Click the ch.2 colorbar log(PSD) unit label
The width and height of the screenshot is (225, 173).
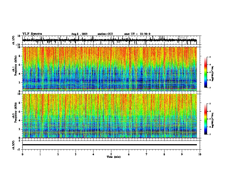click(x=213, y=120)
